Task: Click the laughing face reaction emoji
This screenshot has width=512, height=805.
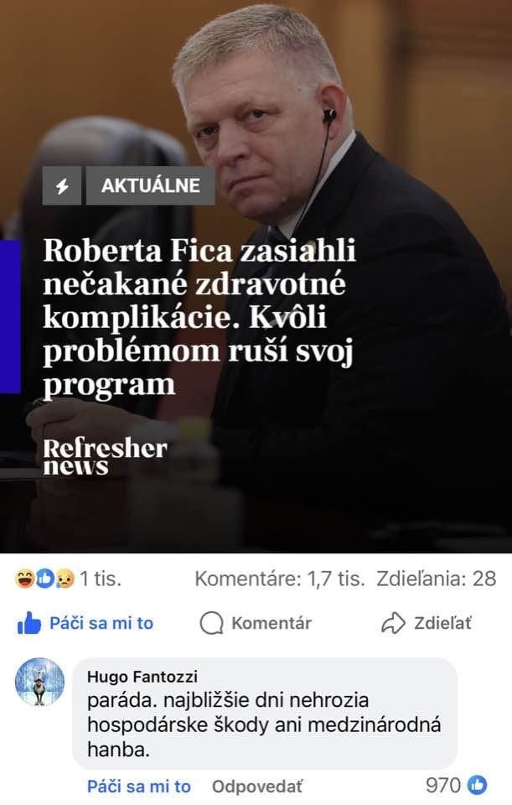Action: 25,579
